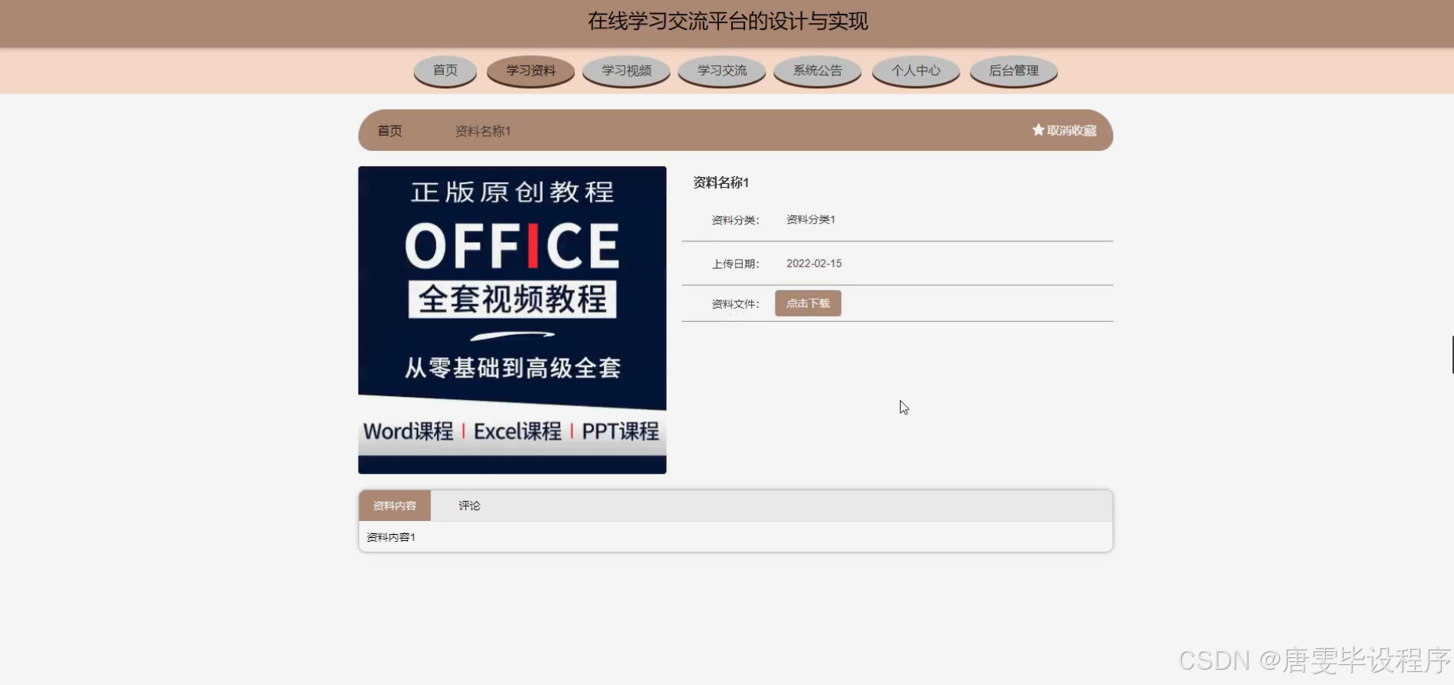Screen dimensions: 1454x685
Task: Open the 个人中心 page
Action: (916, 70)
